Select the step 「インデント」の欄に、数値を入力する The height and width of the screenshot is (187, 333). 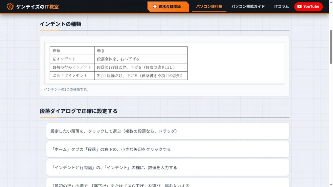pos(168,168)
